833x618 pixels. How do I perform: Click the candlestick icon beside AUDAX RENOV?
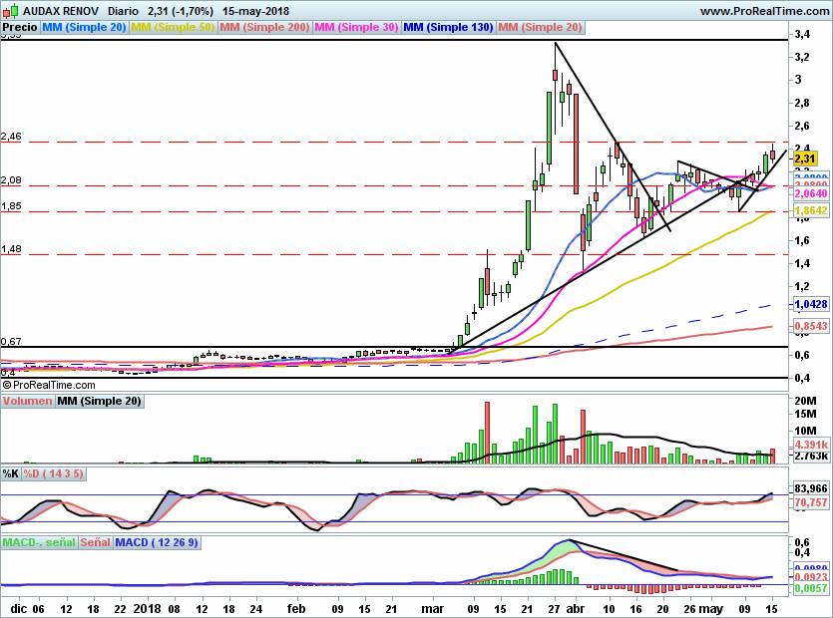click(10, 11)
